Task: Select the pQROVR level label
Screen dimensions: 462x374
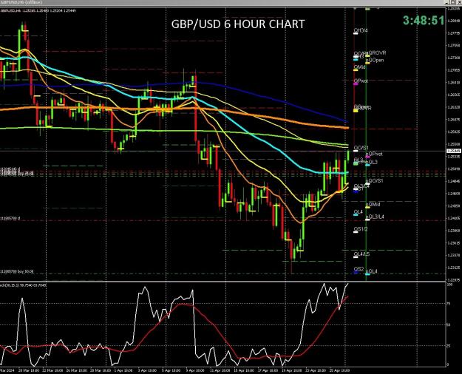Action: [376, 52]
